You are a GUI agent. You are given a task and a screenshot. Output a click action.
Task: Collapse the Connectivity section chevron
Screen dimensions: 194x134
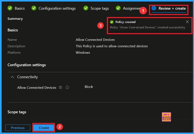pyautogui.click(x=12, y=77)
